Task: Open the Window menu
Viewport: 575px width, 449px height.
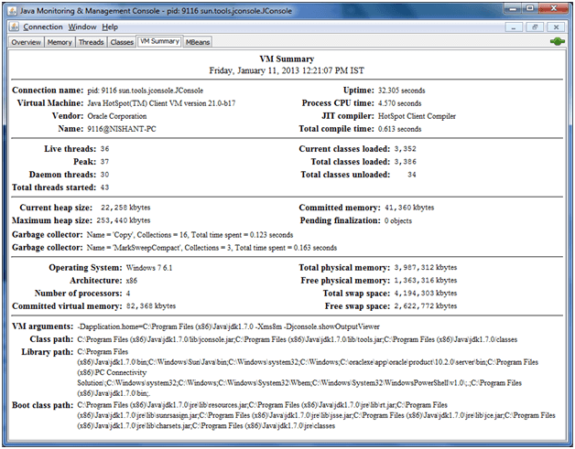Action: pyautogui.click(x=82, y=27)
